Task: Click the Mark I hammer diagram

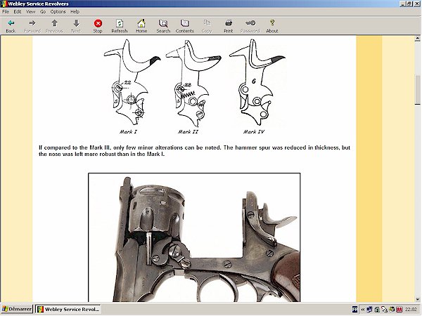Action: pyautogui.click(x=131, y=83)
